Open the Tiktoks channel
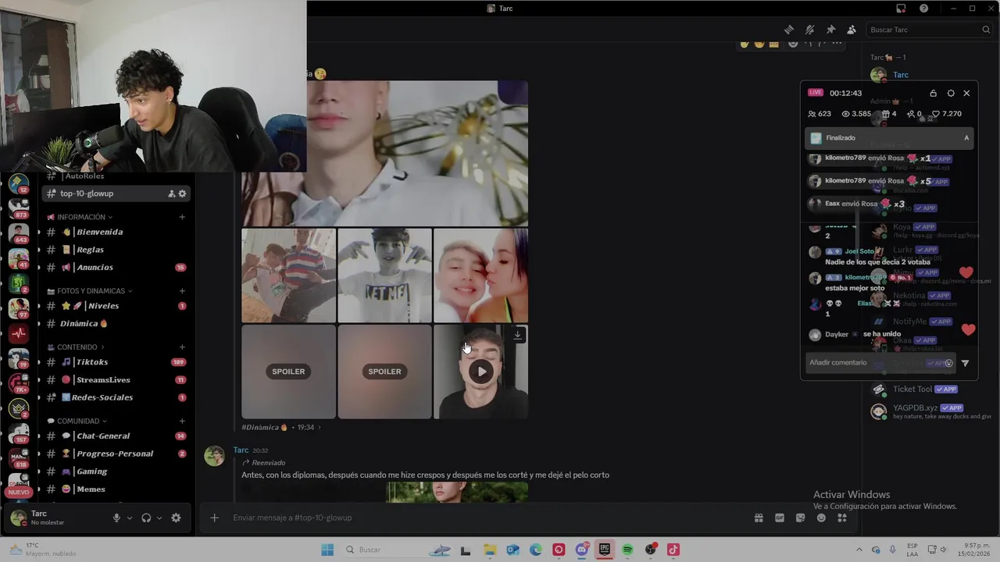The width and height of the screenshot is (1000, 562). [x=116, y=362]
